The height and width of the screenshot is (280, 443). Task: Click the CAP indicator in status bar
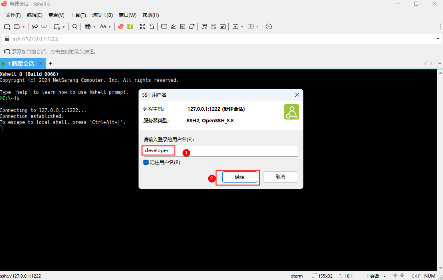[416, 276]
